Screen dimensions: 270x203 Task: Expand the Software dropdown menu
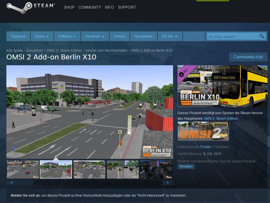coord(67,36)
